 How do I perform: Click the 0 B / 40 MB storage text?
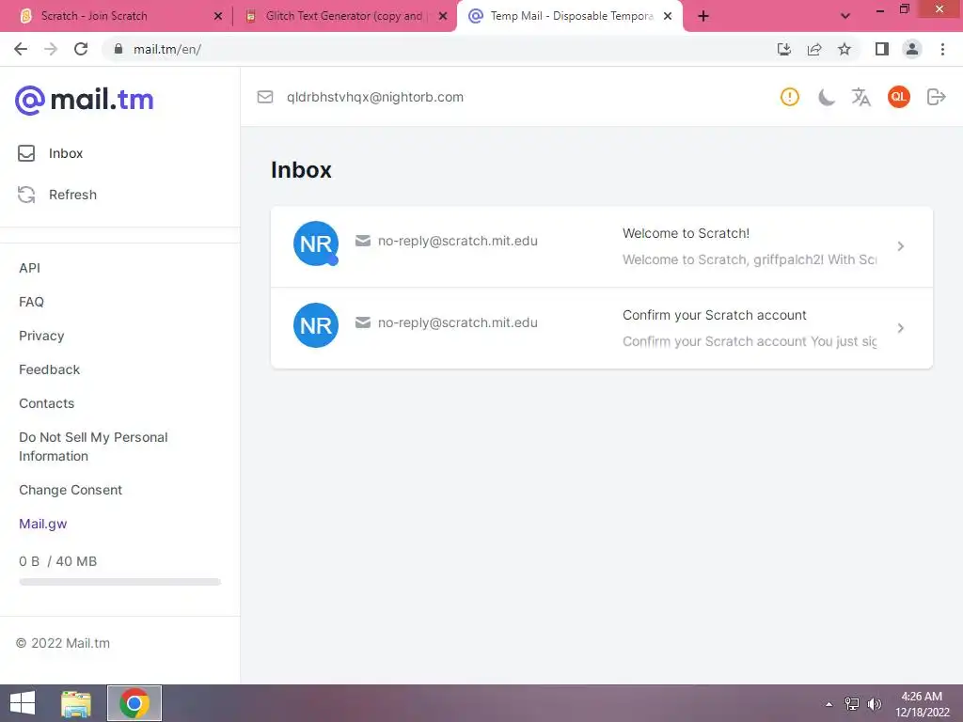coord(57,561)
